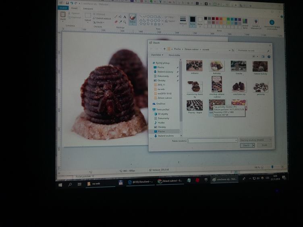Image resolution: width=303 pixels, height=227 pixels.
Task: Click Oříznout (Crop) in Paint ribbon
Action: click(99, 14)
